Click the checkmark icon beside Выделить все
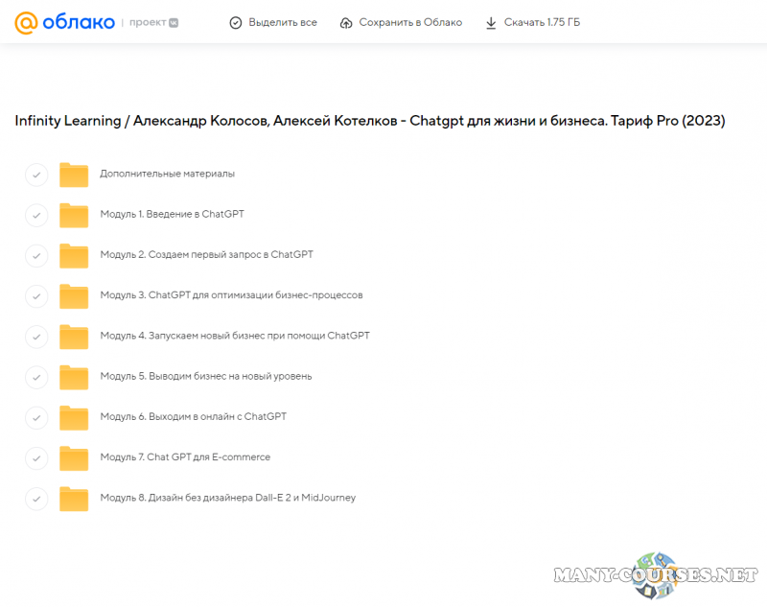 pos(236,22)
